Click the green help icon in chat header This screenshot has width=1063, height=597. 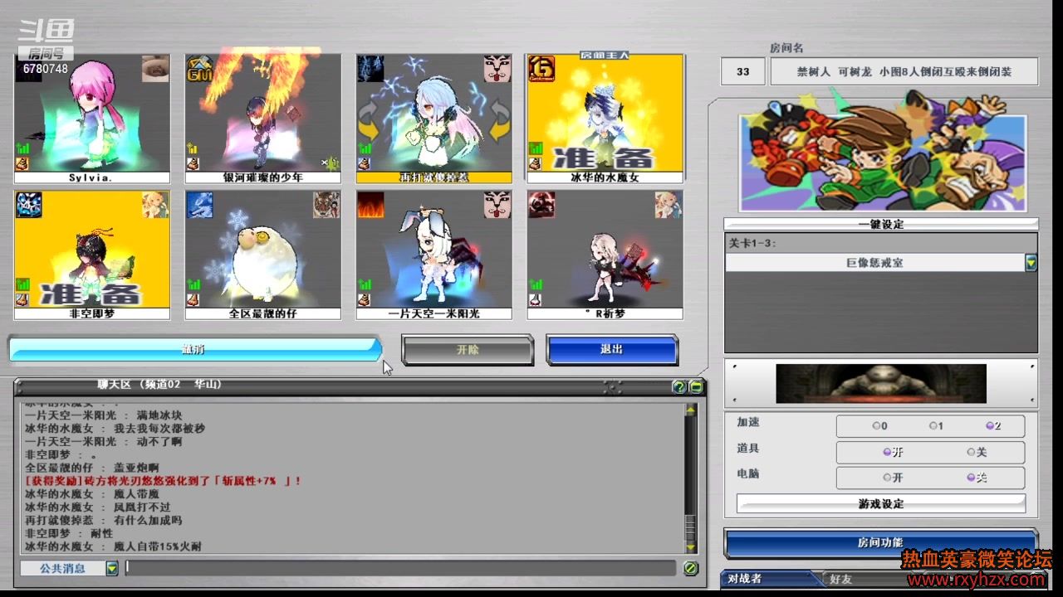pyautogui.click(x=678, y=387)
